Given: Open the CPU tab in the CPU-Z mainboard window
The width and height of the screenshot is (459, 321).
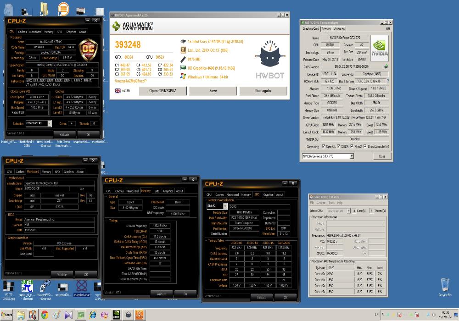Looking at the screenshot, I should tap(9, 172).
